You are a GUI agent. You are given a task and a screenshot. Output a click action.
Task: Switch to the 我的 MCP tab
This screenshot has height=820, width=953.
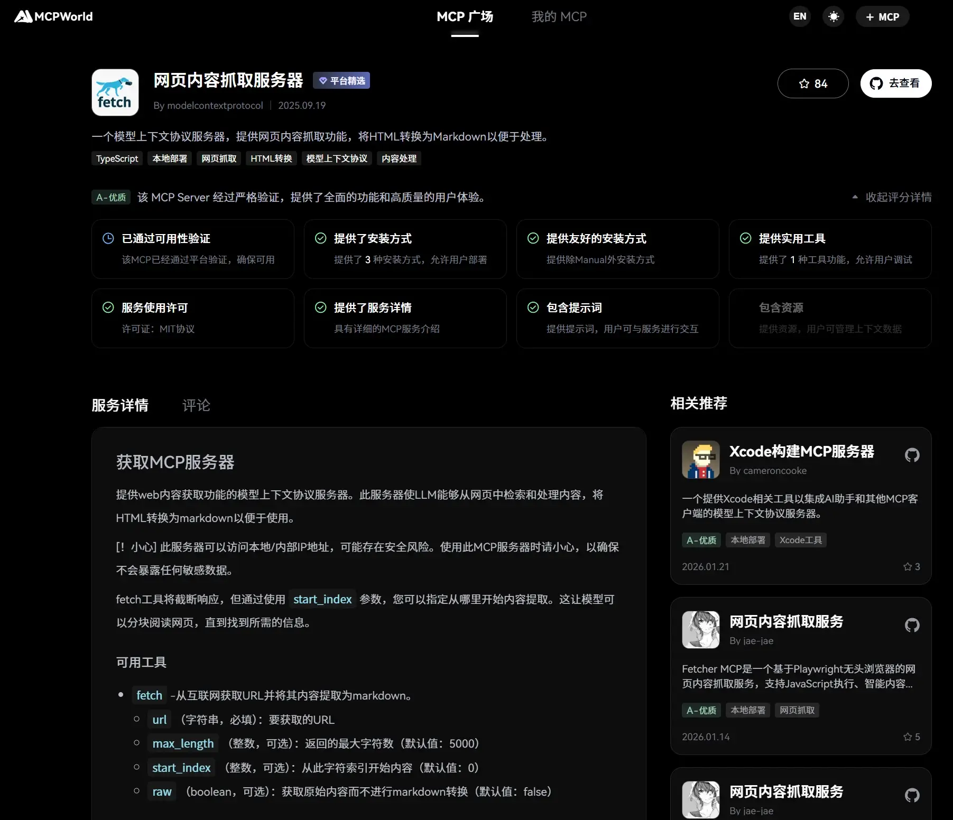[x=559, y=16]
